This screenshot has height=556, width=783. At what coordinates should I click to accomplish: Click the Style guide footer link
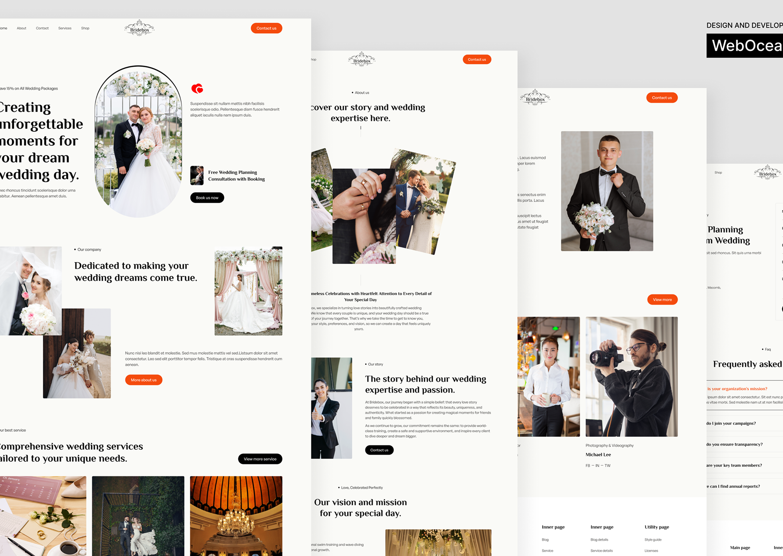point(653,540)
